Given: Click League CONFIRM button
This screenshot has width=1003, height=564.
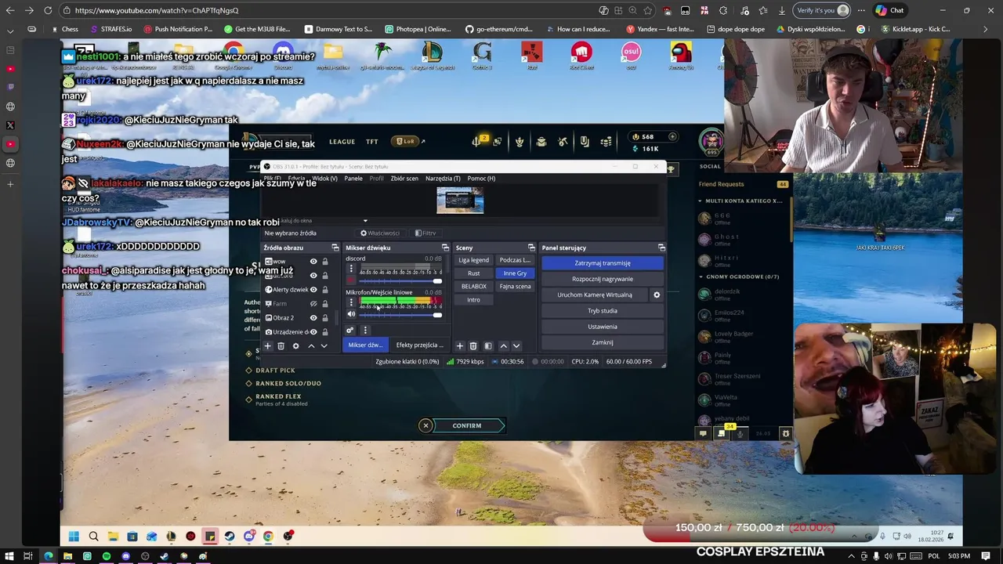Looking at the screenshot, I should (467, 425).
